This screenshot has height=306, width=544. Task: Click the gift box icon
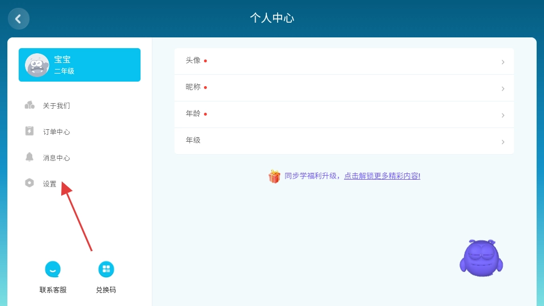(274, 176)
